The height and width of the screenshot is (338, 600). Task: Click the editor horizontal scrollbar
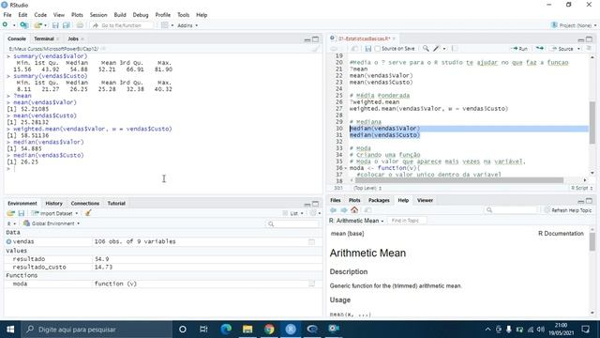click(x=459, y=180)
